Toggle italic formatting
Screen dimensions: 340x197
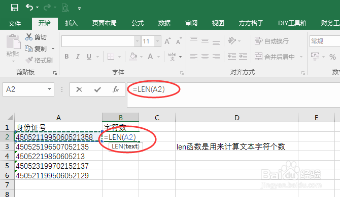coord(78,57)
